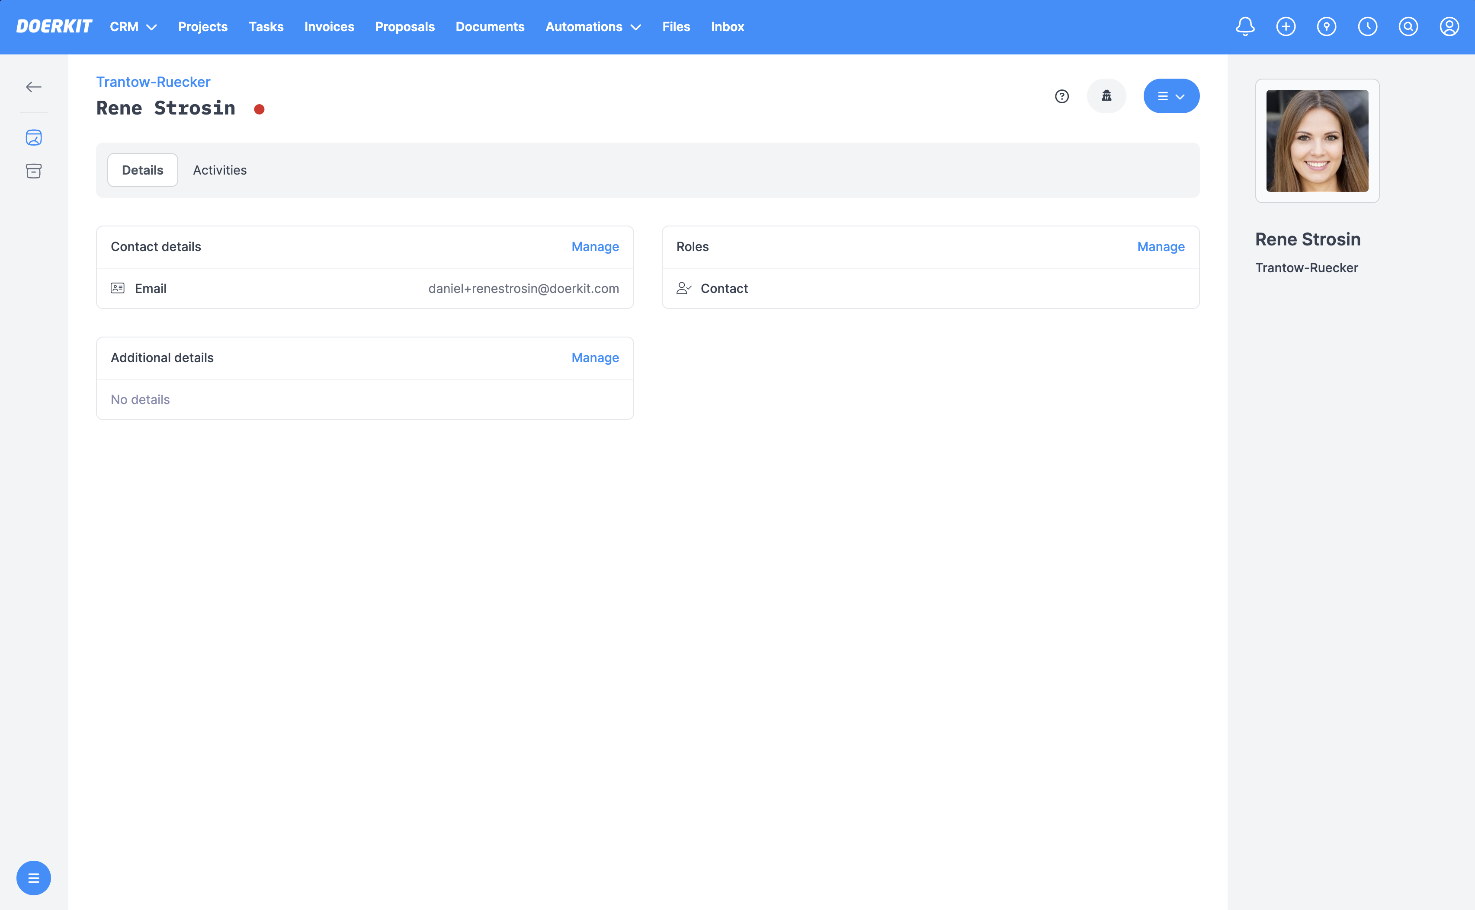Screen dimensions: 1475x910
Task: Click the contact card sidebar icon
Action: click(34, 138)
